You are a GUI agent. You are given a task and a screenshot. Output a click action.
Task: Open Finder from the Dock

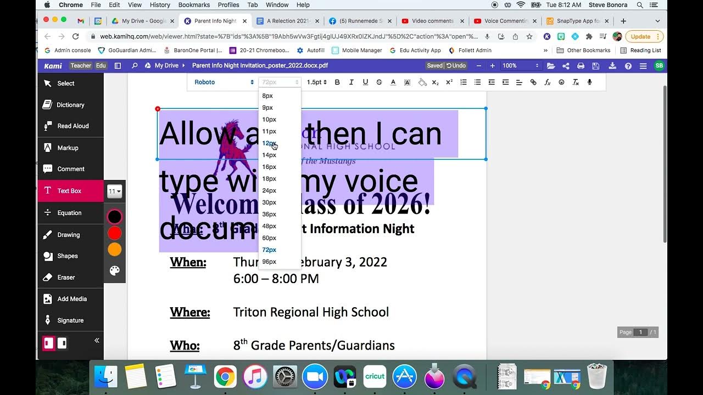coord(105,377)
